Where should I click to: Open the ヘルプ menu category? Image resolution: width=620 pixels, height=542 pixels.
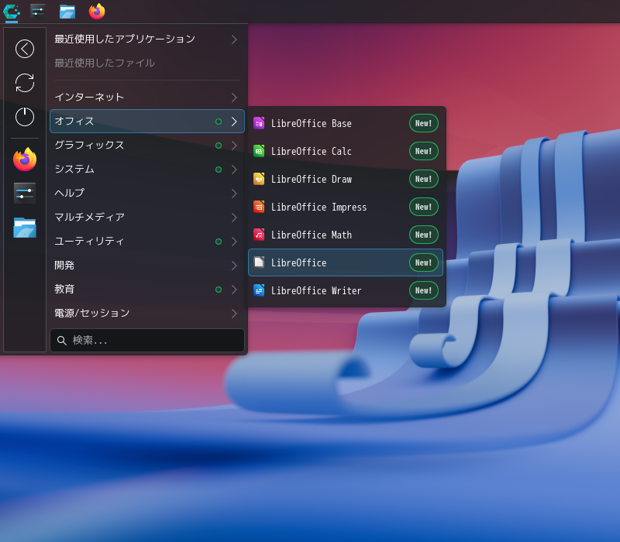point(147,193)
